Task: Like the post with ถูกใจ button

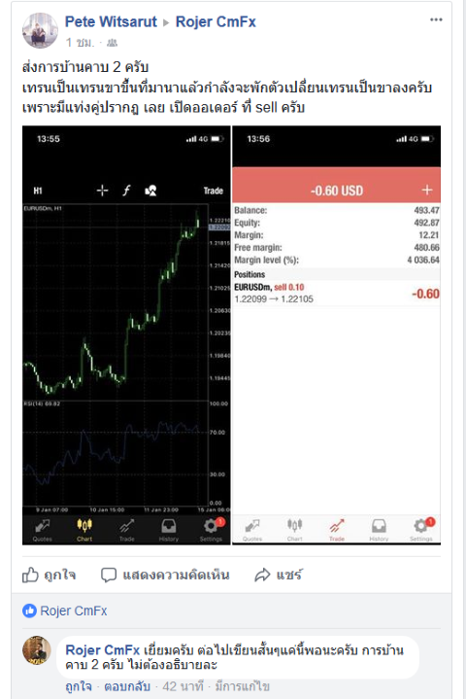Action: [49, 576]
